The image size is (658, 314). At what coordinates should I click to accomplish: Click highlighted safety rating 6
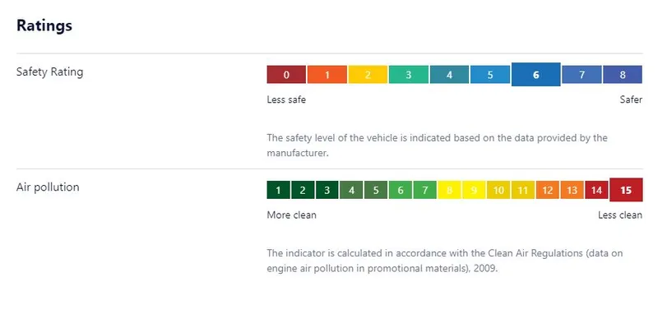point(536,75)
